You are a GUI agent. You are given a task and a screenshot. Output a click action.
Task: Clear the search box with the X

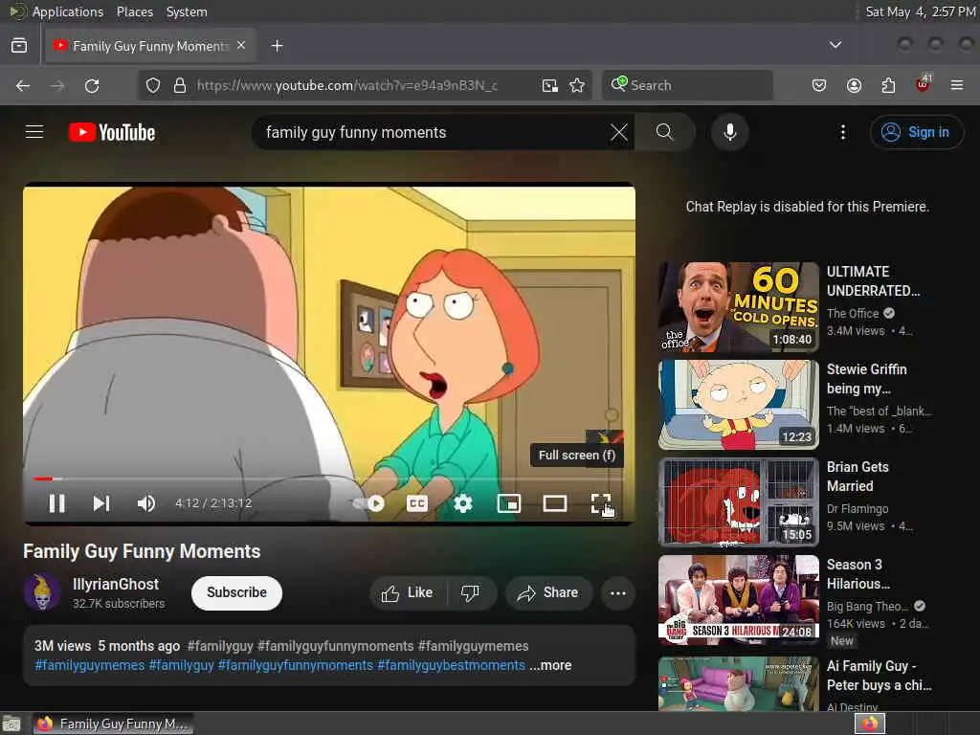[619, 132]
